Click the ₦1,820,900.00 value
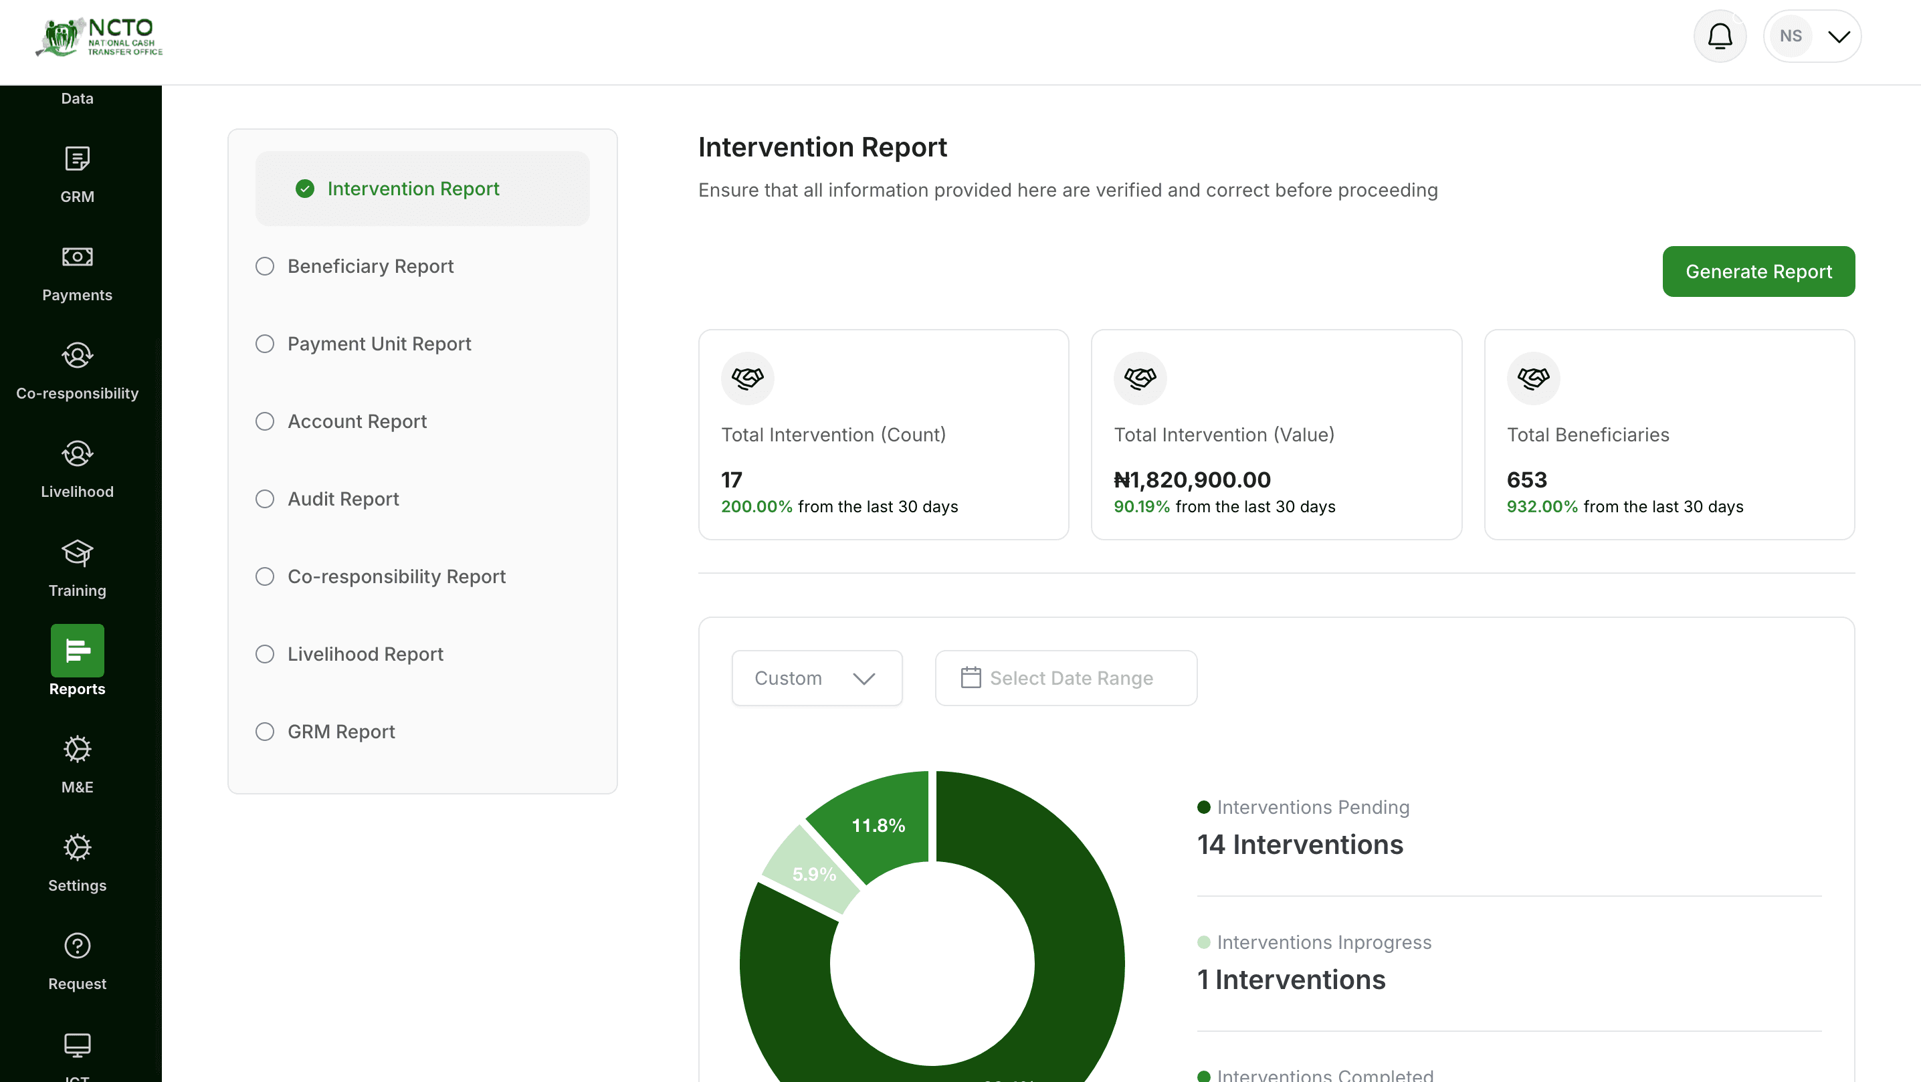Viewport: 1921px width, 1082px height. point(1192,479)
